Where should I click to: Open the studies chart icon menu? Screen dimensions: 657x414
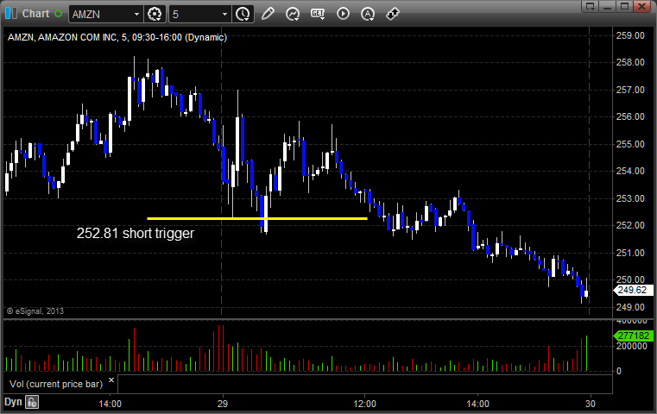293,14
